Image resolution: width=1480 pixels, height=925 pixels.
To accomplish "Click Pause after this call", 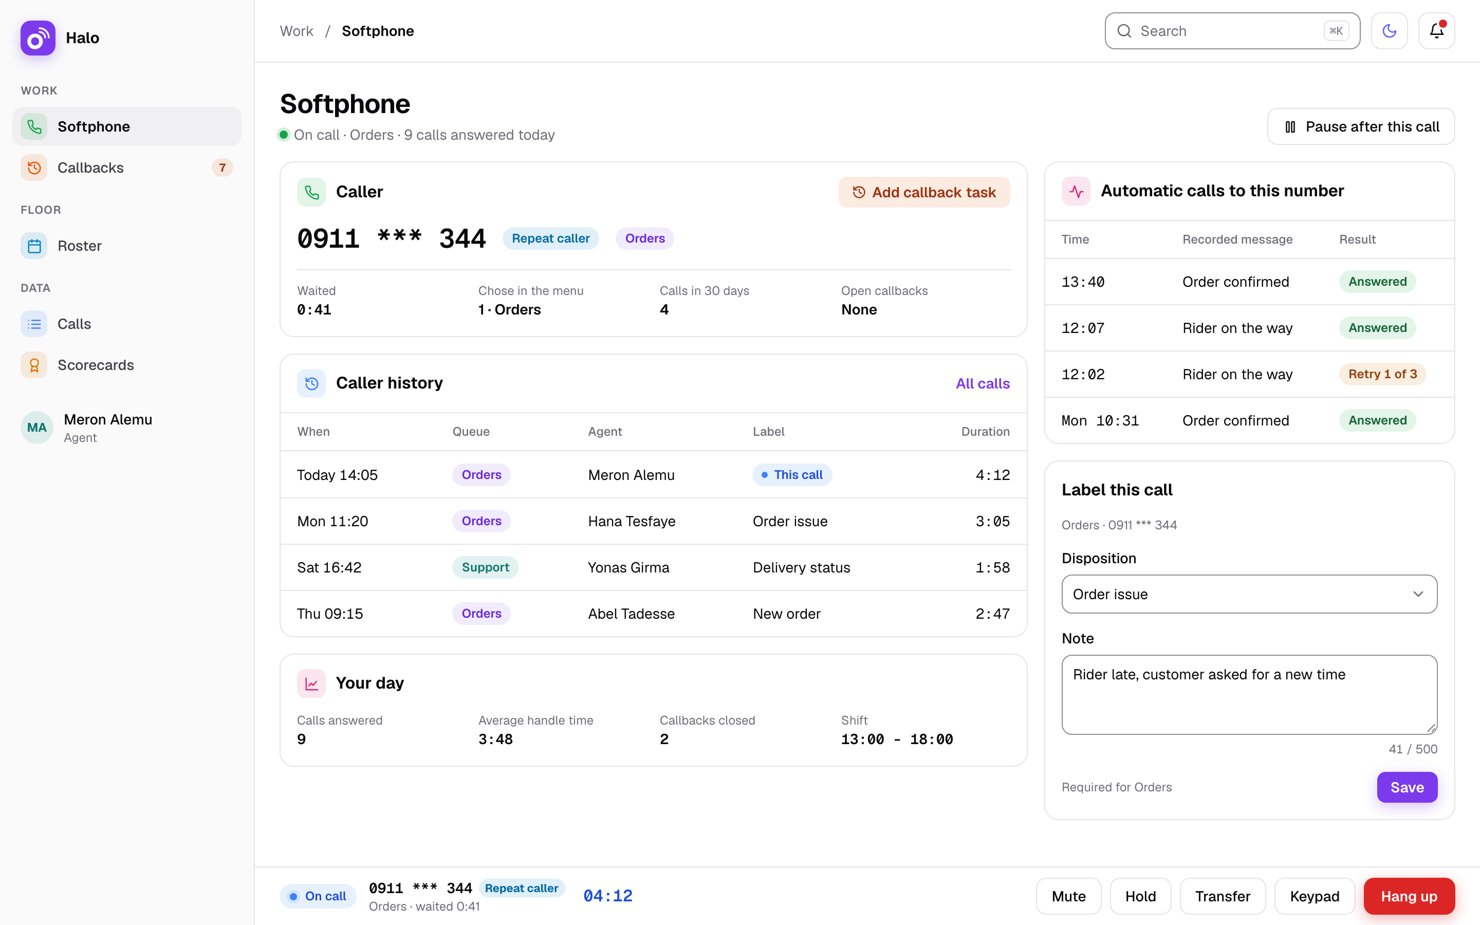I will pos(1361,126).
